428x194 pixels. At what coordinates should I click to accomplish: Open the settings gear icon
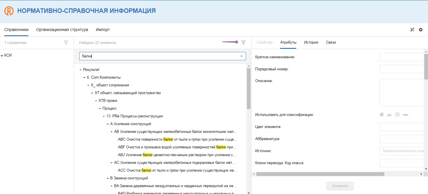click(x=421, y=30)
